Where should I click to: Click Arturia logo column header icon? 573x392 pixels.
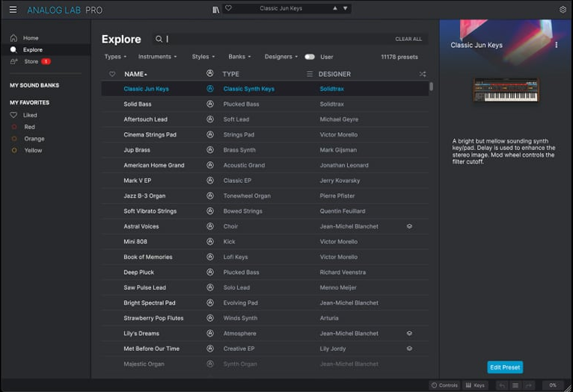coord(209,73)
